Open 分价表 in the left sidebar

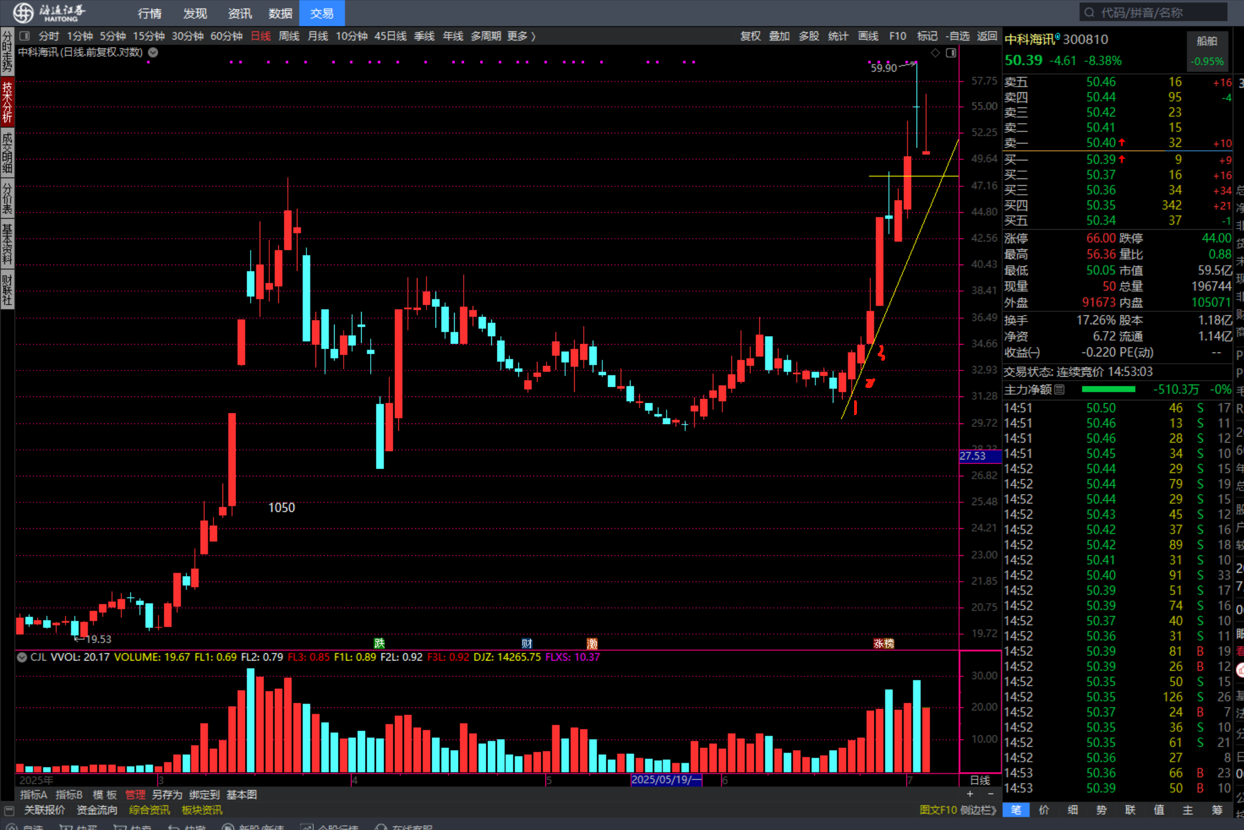[7, 198]
